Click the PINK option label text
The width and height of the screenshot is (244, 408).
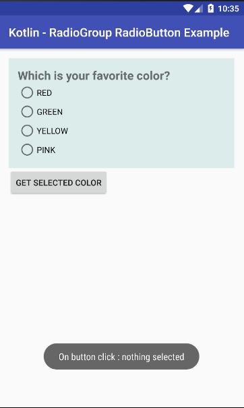46,150
